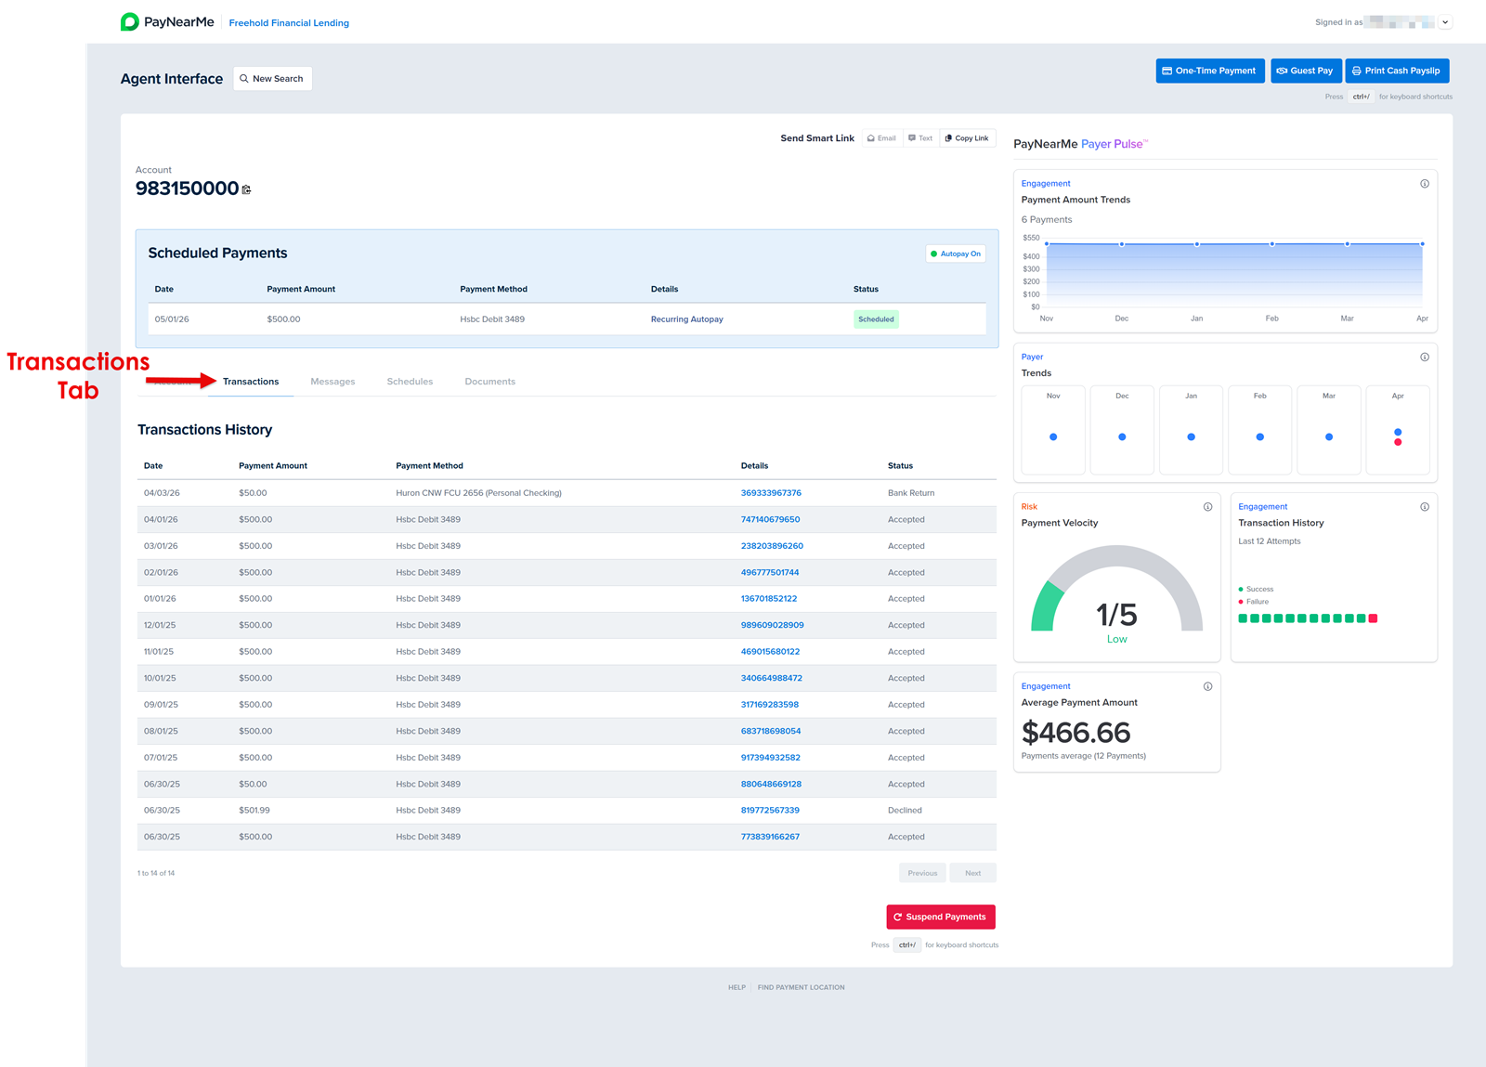The width and height of the screenshot is (1486, 1067).
Task: Send Smart Link via Text
Action: (x=920, y=138)
